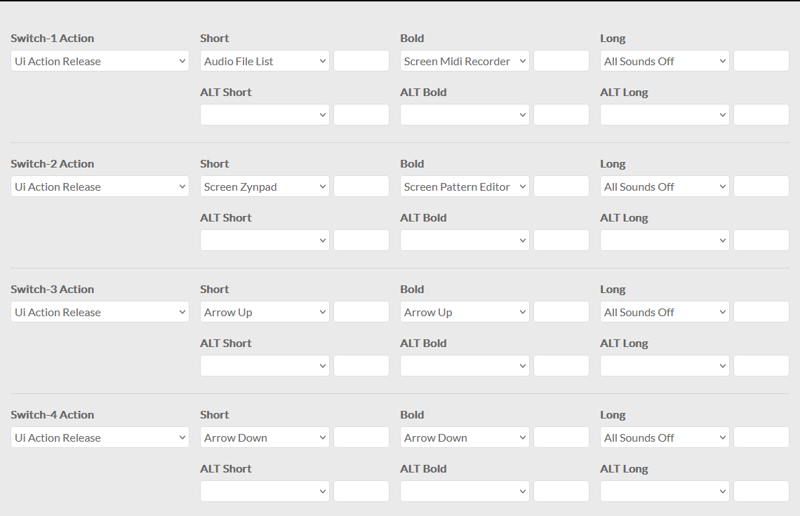Image resolution: width=800 pixels, height=516 pixels.
Task: Open Switch-3 Bold 'Arrow Up' dropdown
Action: click(x=465, y=312)
